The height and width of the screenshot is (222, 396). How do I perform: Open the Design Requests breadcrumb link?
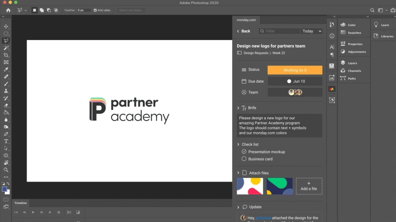[256, 53]
